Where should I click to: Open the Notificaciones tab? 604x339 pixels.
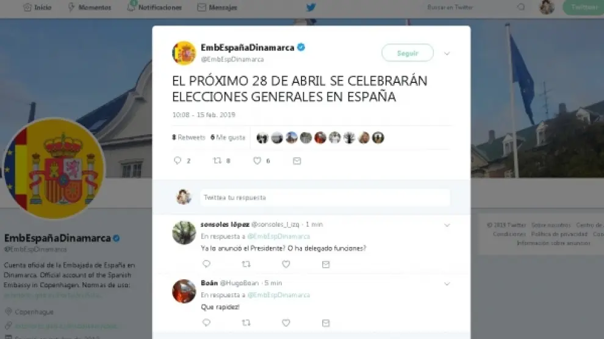pos(154,7)
